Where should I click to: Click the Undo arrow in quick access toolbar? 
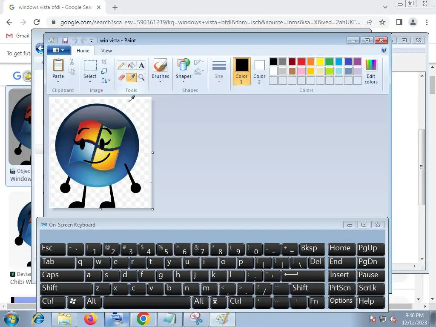click(x=75, y=40)
